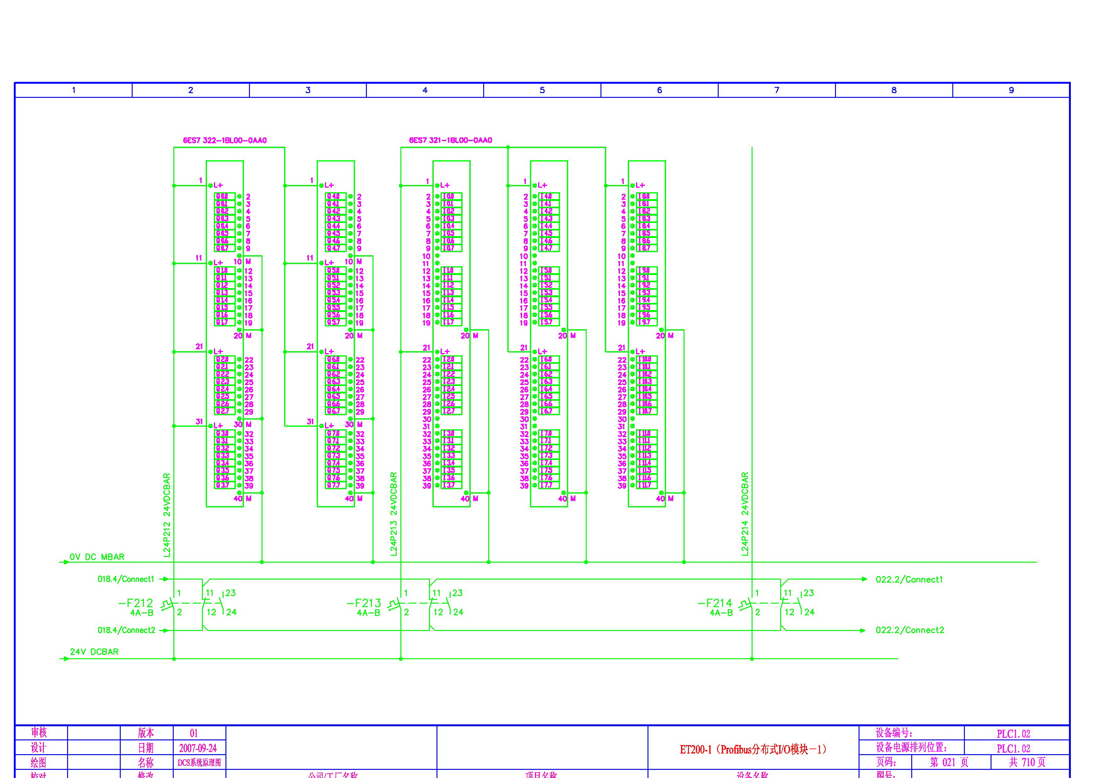Click the F212 circuit breaker symbol
This screenshot has height=778, width=1100.
(167, 604)
